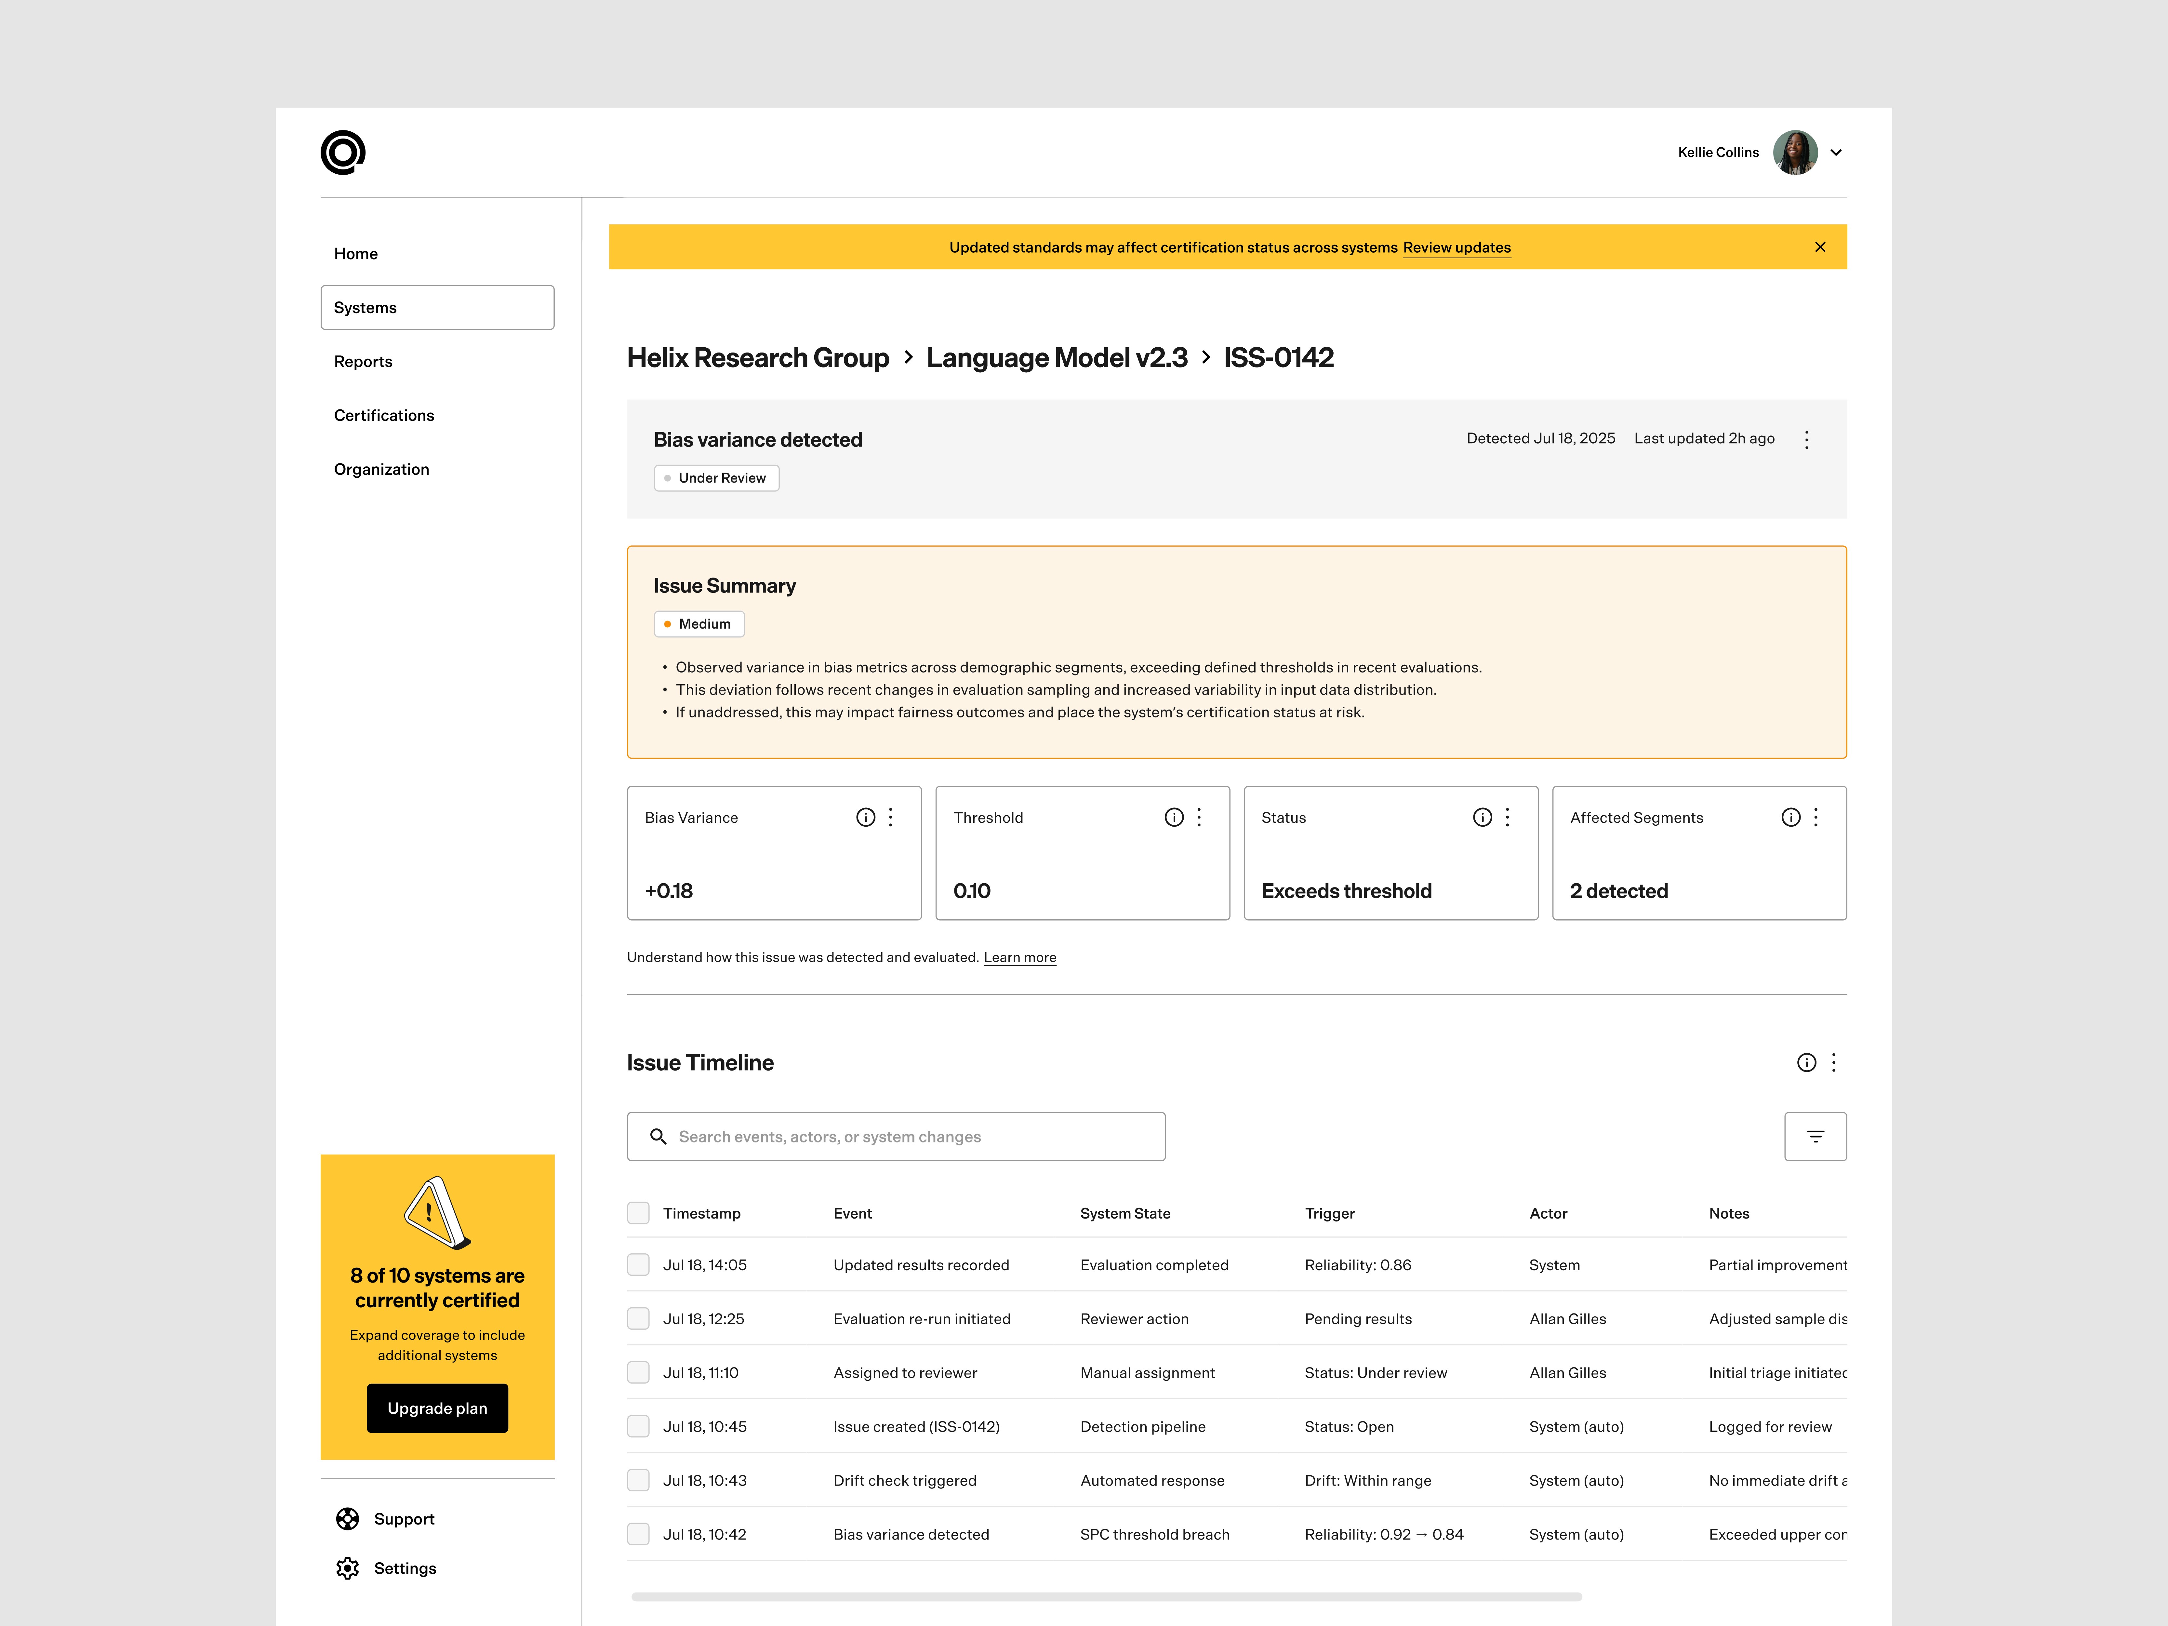Select Systems in sidebar
Screen dimensions: 2168x1626
point(437,308)
